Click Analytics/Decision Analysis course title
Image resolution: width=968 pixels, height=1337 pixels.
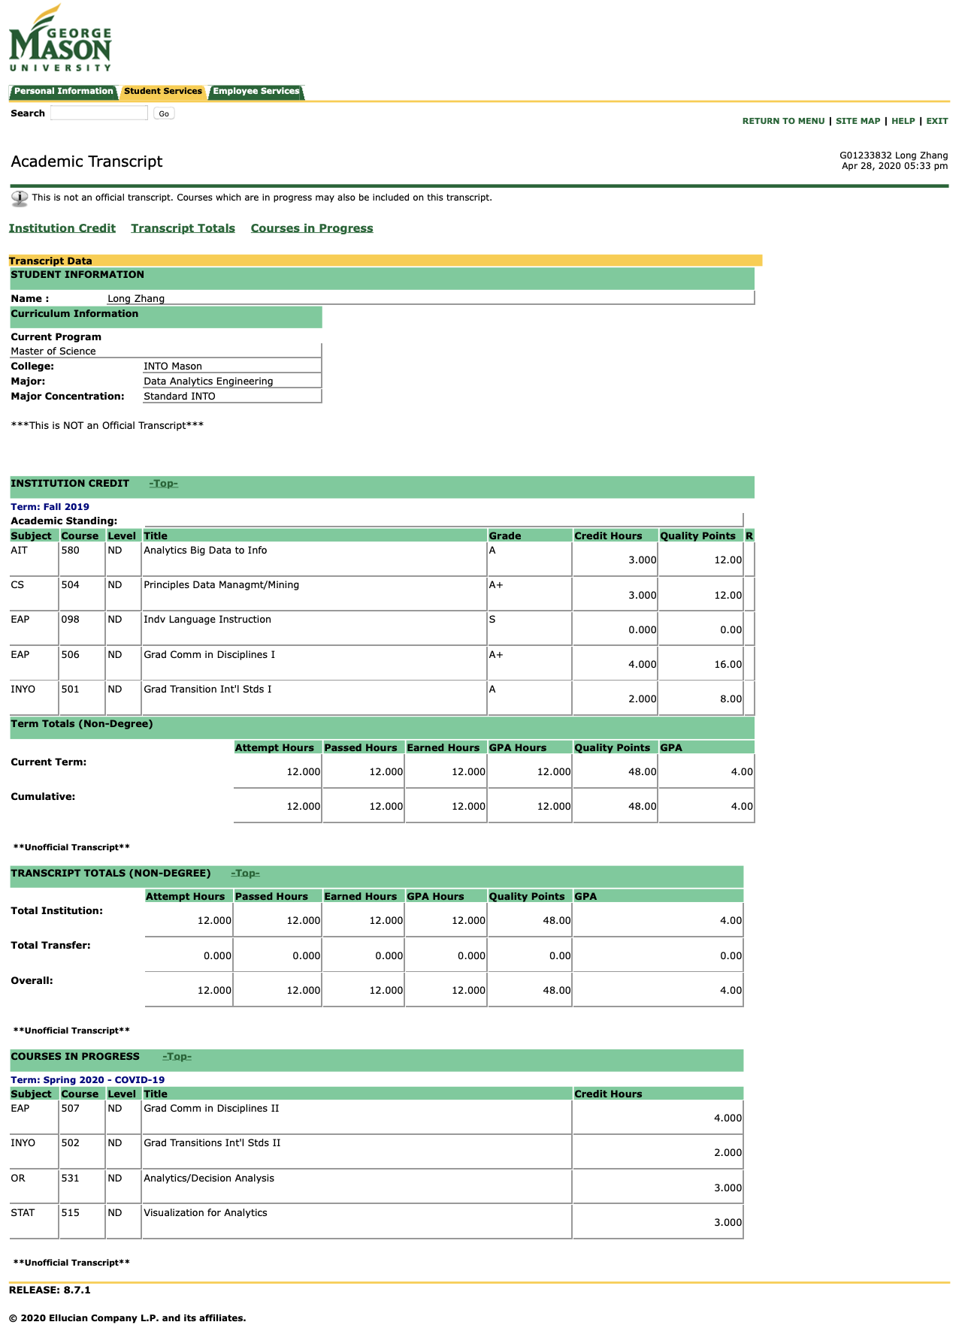tap(209, 1179)
